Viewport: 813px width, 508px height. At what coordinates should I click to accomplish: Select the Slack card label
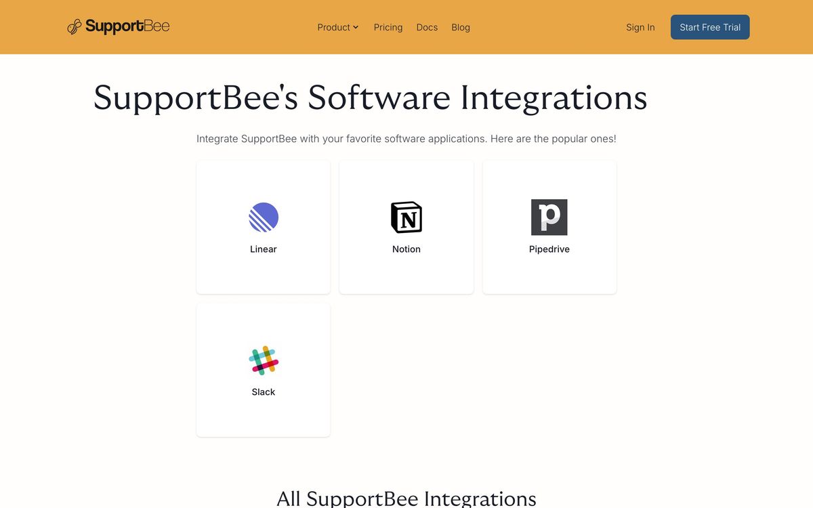point(264,392)
